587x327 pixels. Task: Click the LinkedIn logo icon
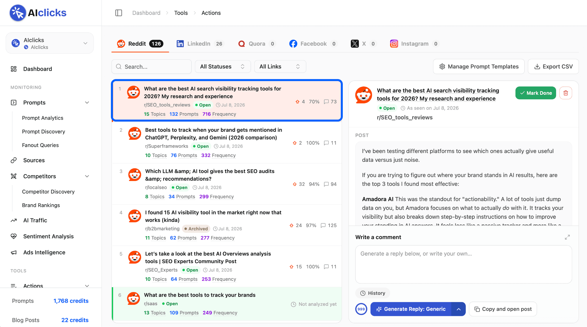tap(180, 44)
